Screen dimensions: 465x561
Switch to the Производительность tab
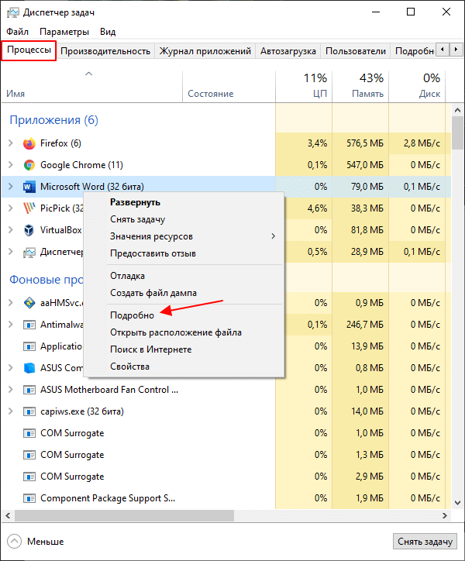(x=105, y=51)
